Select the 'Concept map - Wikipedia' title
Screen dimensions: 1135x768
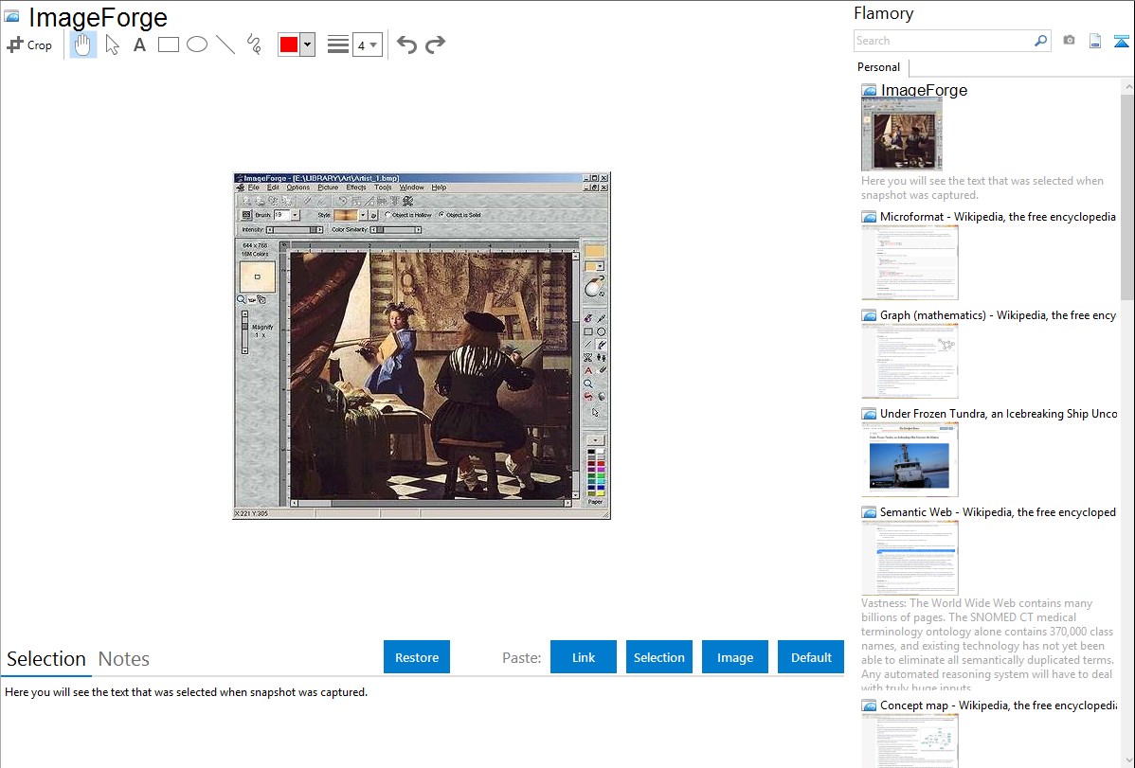tap(999, 705)
